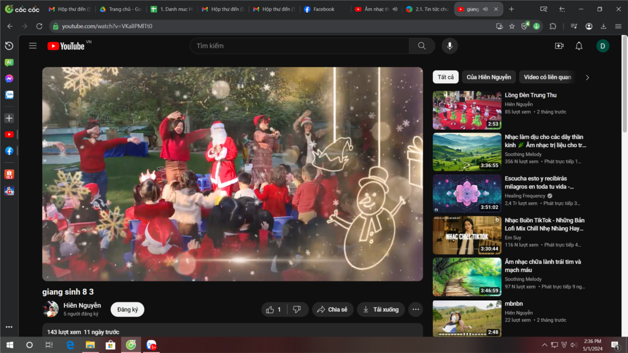
Task: Open YouTube notifications bell
Action: 578,46
